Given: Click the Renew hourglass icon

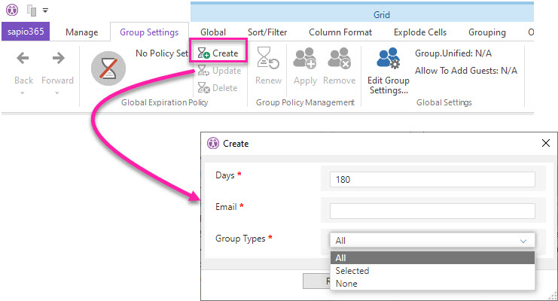Looking at the screenshot, I should (x=267, y=59).
